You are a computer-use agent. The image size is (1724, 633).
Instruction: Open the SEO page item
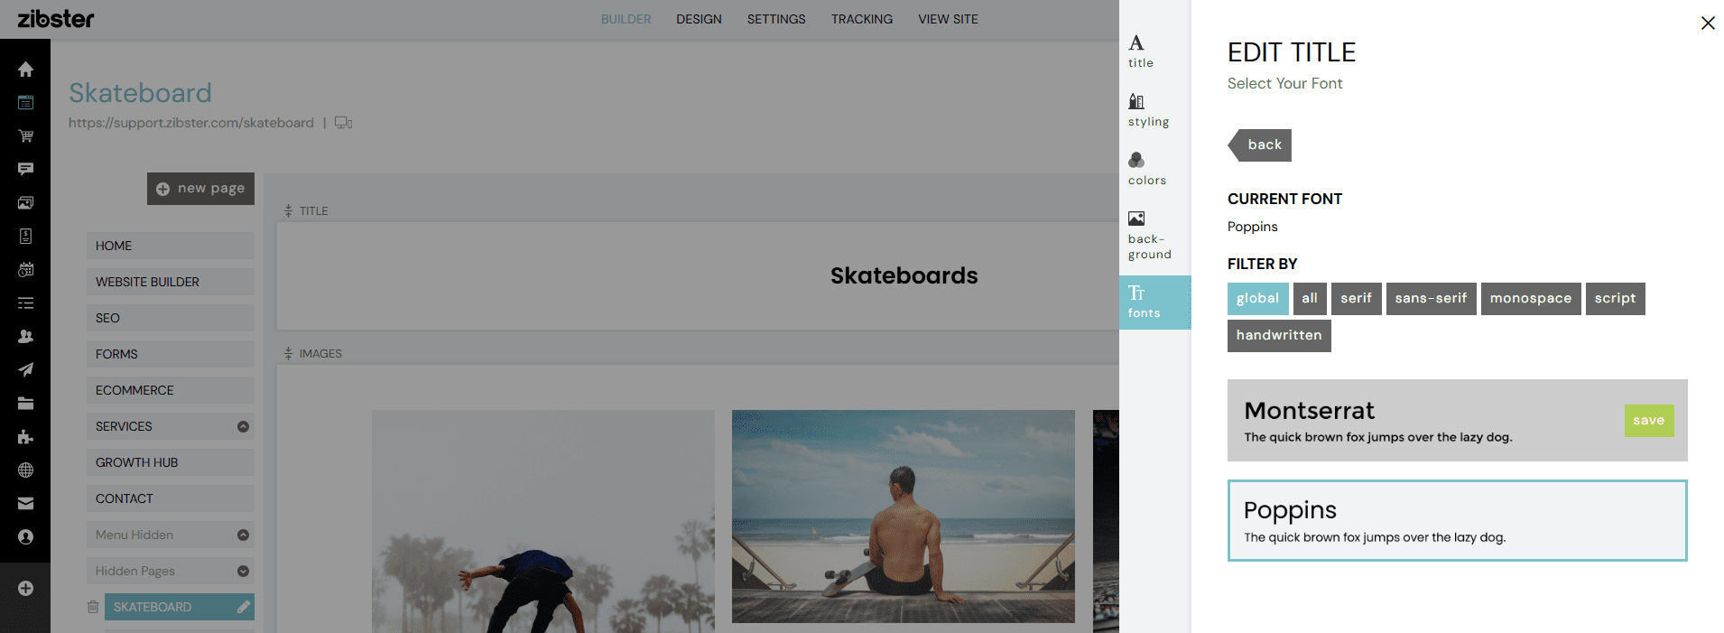click(x=170, y=318)
